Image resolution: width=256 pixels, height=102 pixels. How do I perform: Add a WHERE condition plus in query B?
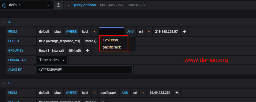[177, 93]
